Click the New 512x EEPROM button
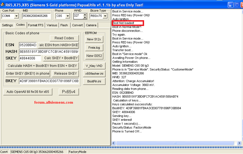This screenshot has height=154, width=243. pos(94,40)
